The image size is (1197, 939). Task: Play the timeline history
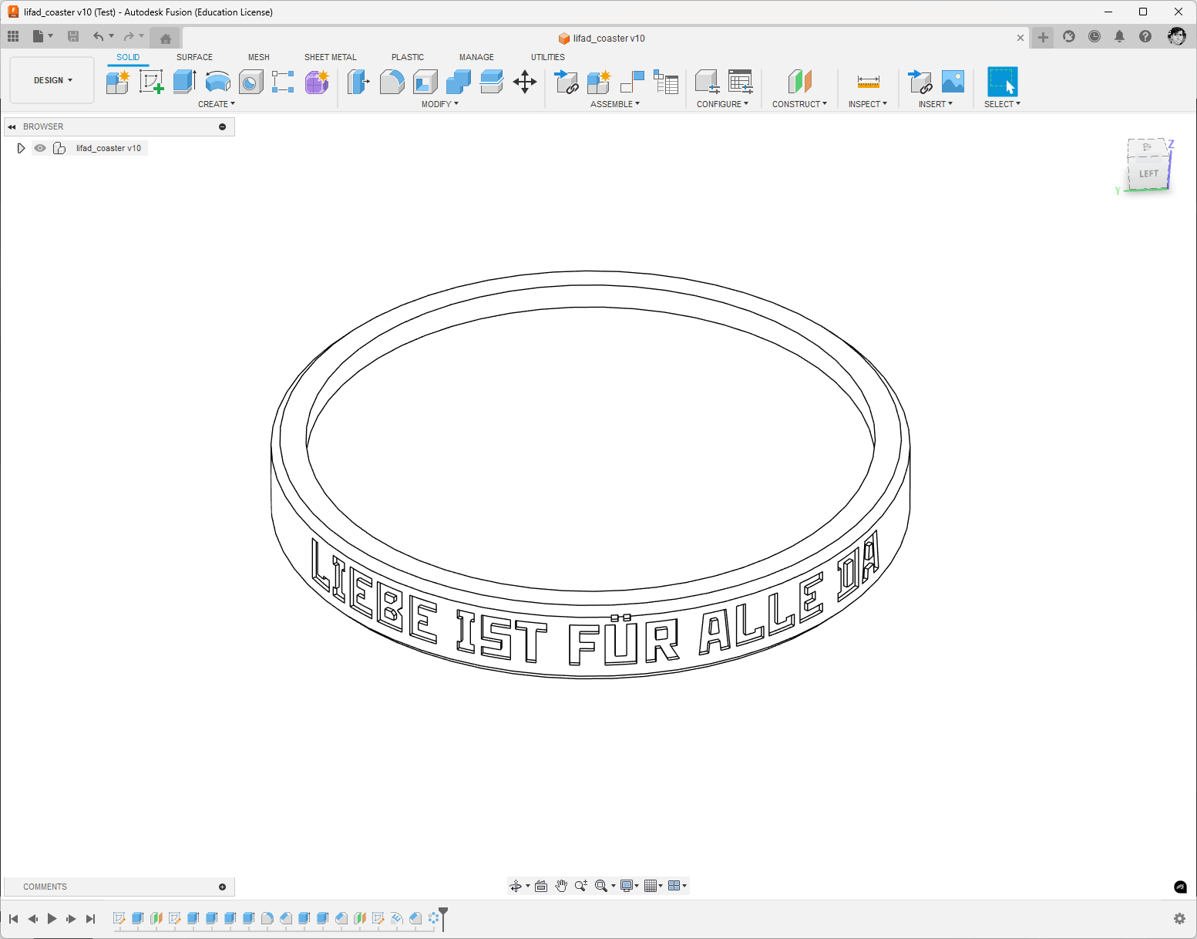click(52, 918)
